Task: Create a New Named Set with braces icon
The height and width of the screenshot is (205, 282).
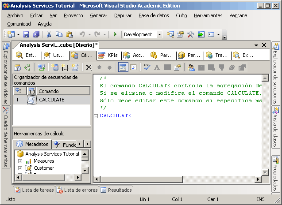Action: (x=65, y=67)
